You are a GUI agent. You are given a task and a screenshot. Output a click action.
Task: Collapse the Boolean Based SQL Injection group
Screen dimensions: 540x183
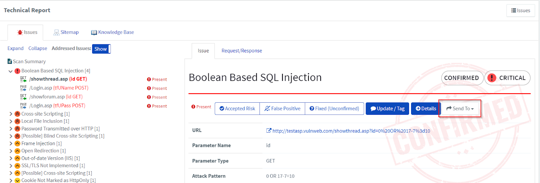(x=10, y=71)
